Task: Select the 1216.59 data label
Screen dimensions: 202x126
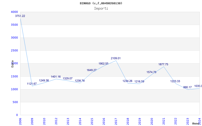Action: 139,81
